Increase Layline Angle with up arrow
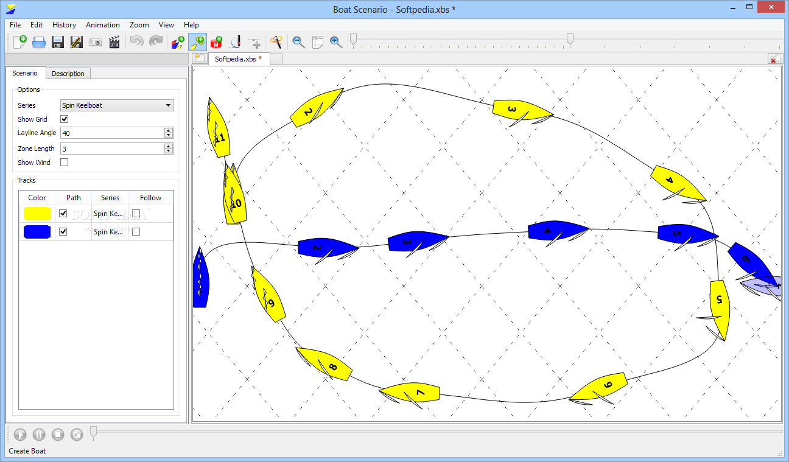 pos(169,130)
